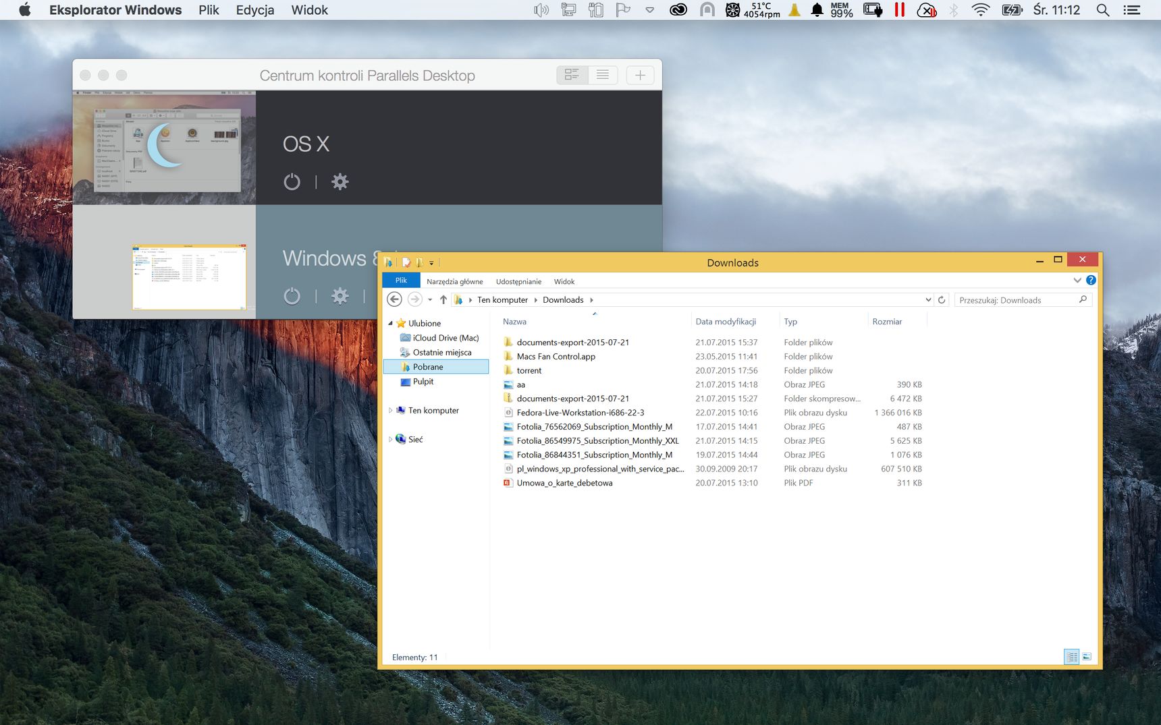Select Pulpit in the favorites list
Viewport: 1161px width, 725px height.
[x=417, y=381]
